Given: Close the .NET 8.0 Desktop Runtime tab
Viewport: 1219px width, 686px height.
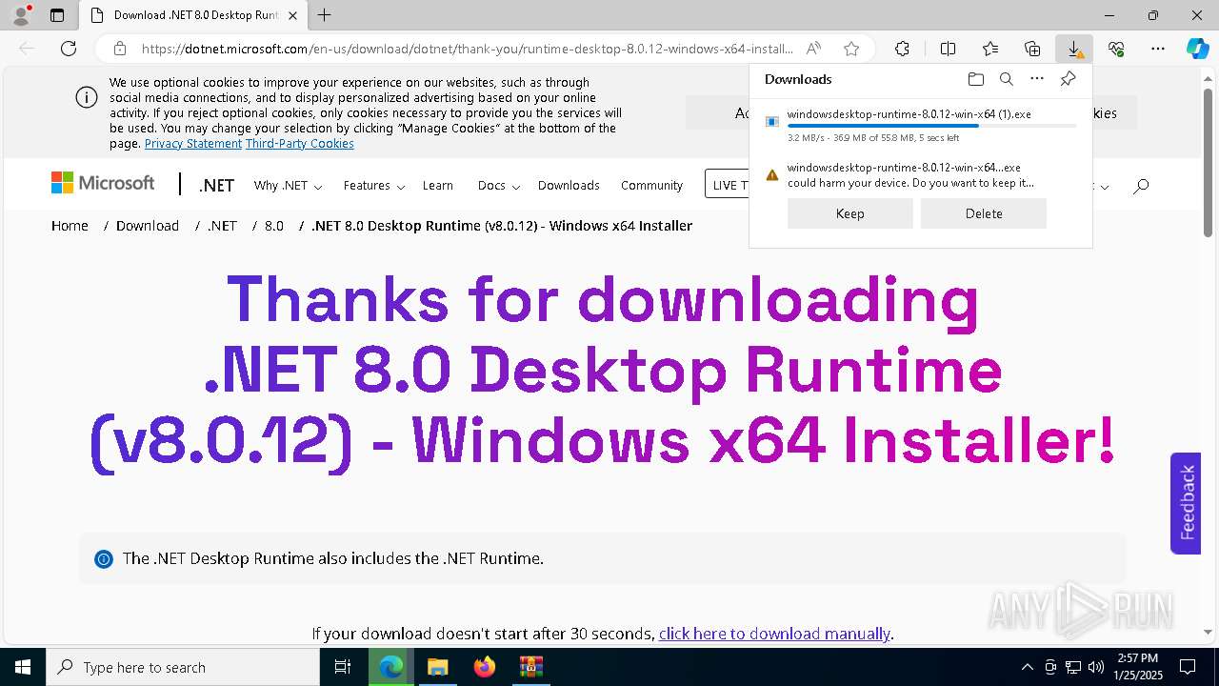Looking at the screenshot, I should click(x=292, y=15).
